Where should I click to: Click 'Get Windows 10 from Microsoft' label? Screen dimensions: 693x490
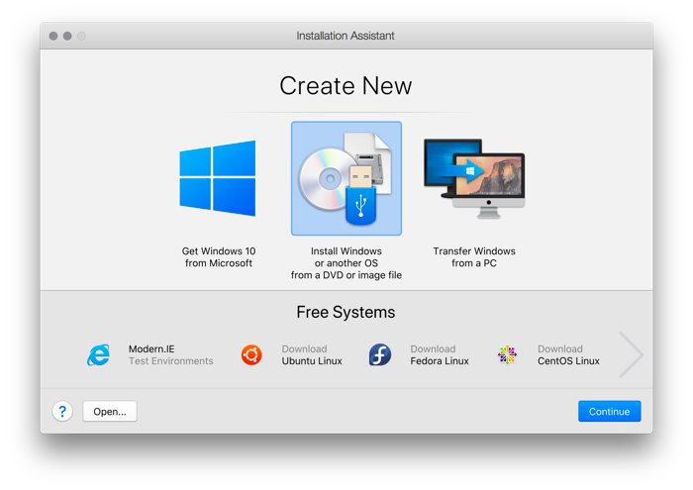(219, 257)
